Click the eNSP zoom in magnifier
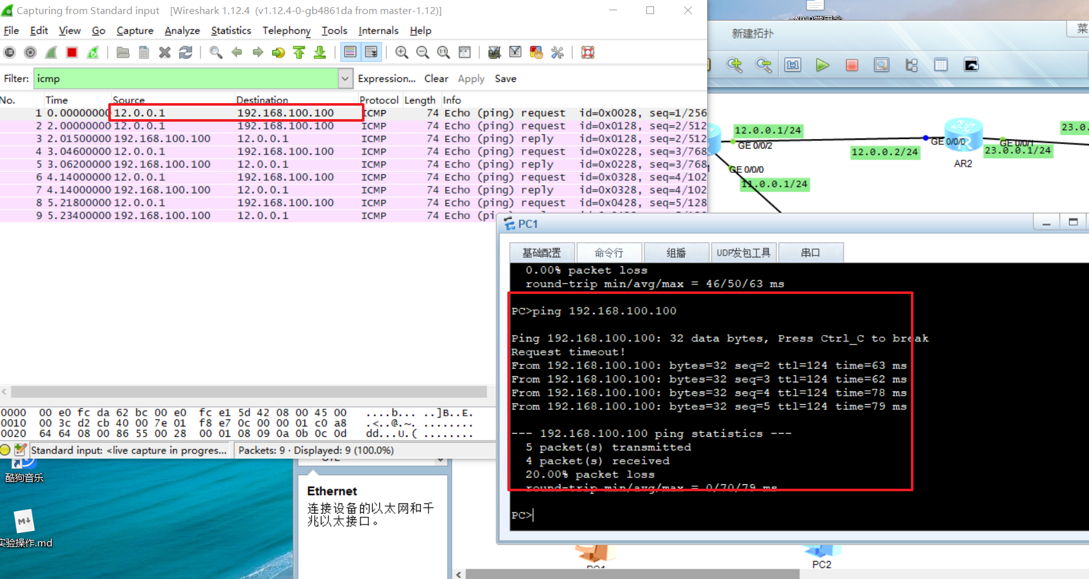 pos(734,65)
